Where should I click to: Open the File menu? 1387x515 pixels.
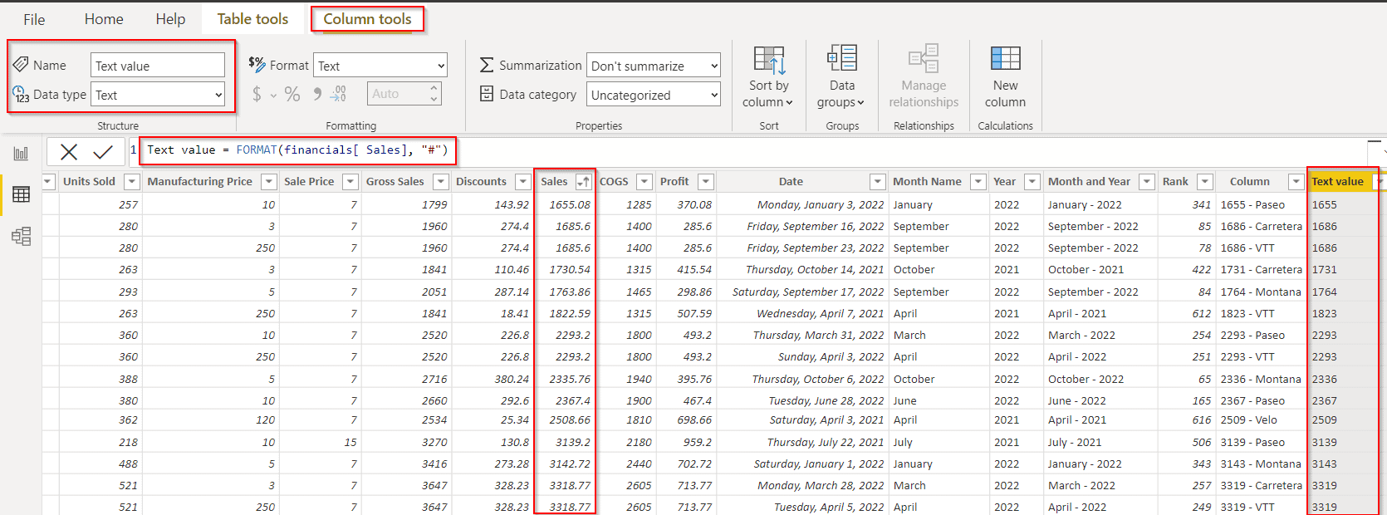(x=34, y=19)
